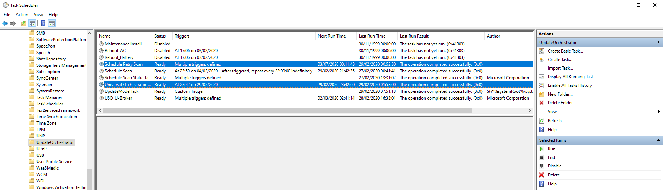Click Import Task... in Actions pane

(560, 68)
